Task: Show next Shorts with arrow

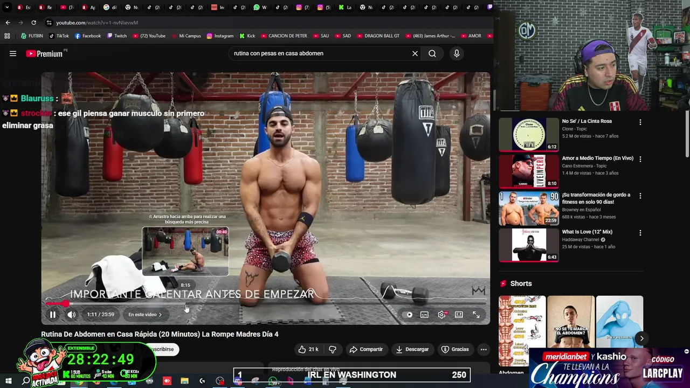Action: 641,338
